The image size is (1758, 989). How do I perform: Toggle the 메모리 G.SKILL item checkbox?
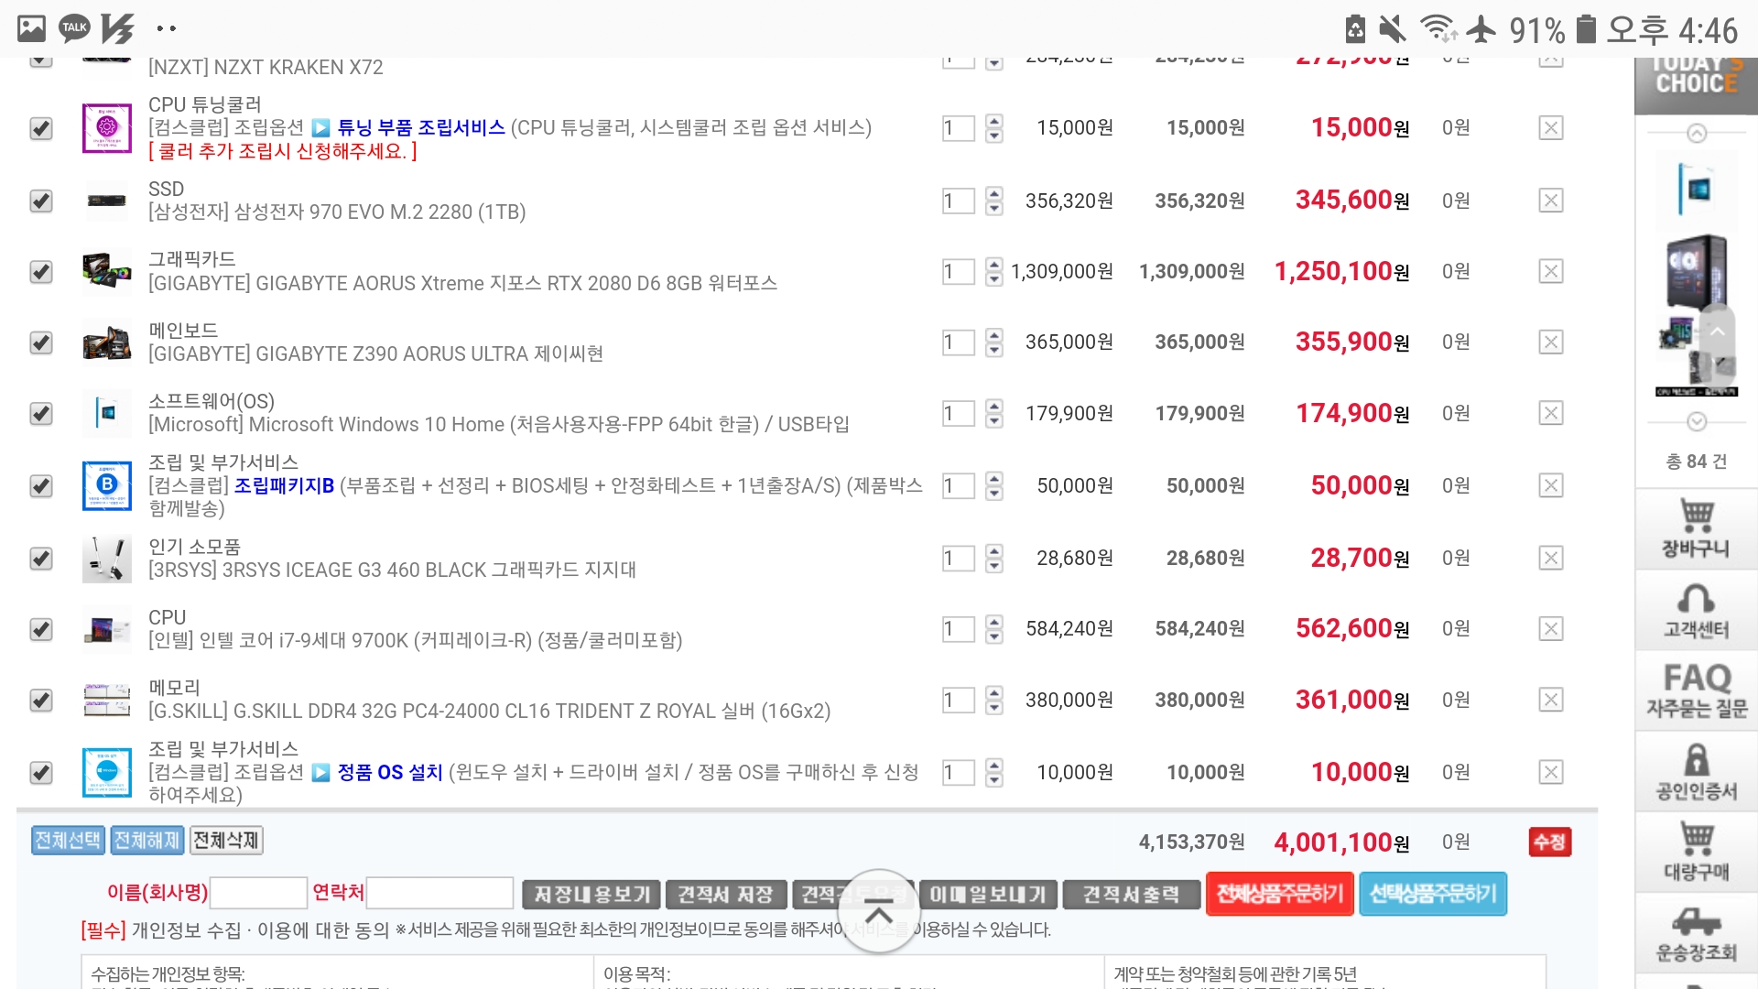41,701
